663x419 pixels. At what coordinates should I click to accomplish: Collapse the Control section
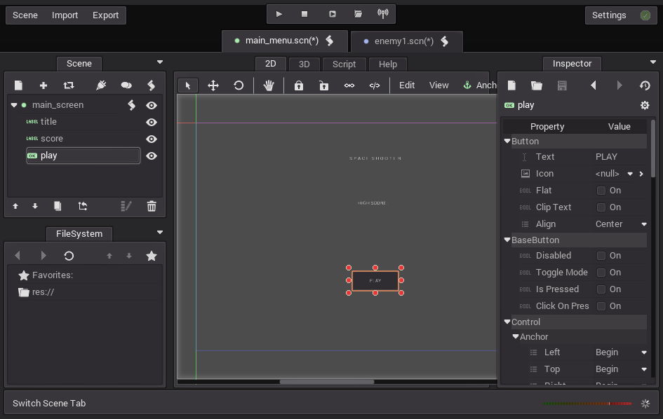tap(507, 322)
